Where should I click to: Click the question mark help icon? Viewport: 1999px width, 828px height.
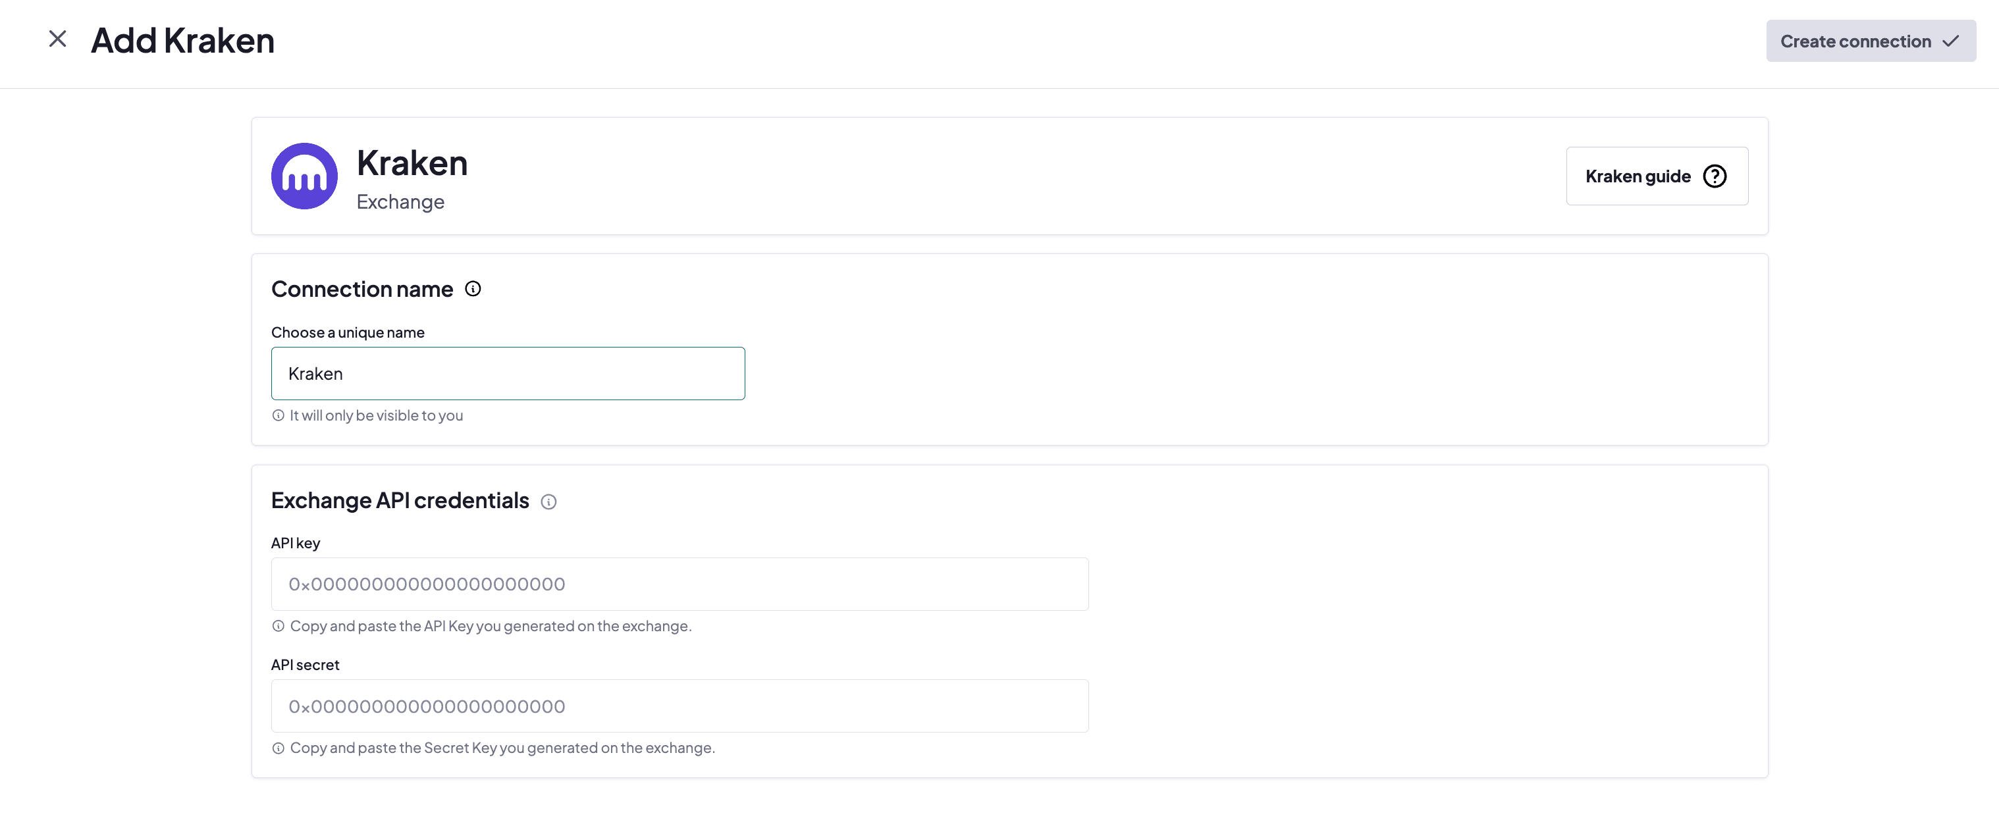click(x=1714, y=176)
